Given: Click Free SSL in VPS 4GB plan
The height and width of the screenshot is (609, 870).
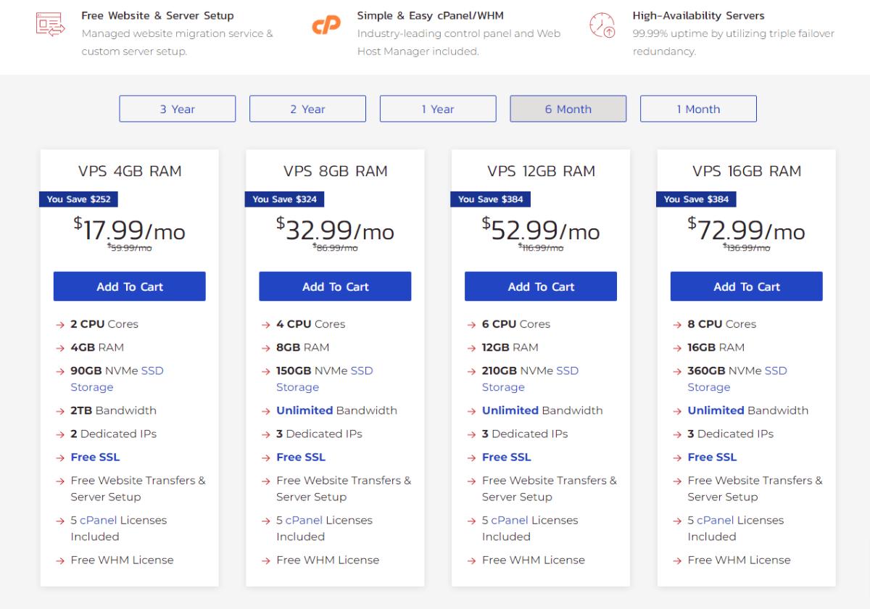Looking at the screenshot, I should (x=95, y=457).
